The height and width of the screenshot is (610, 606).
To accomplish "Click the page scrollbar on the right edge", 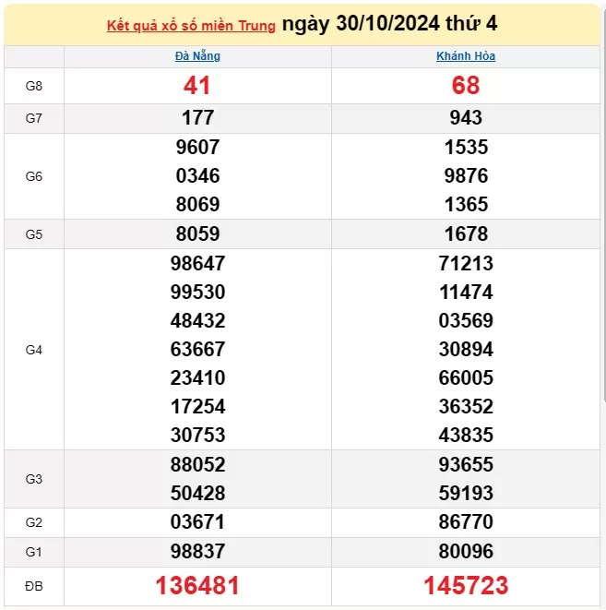I will click(x=604, y=202).
